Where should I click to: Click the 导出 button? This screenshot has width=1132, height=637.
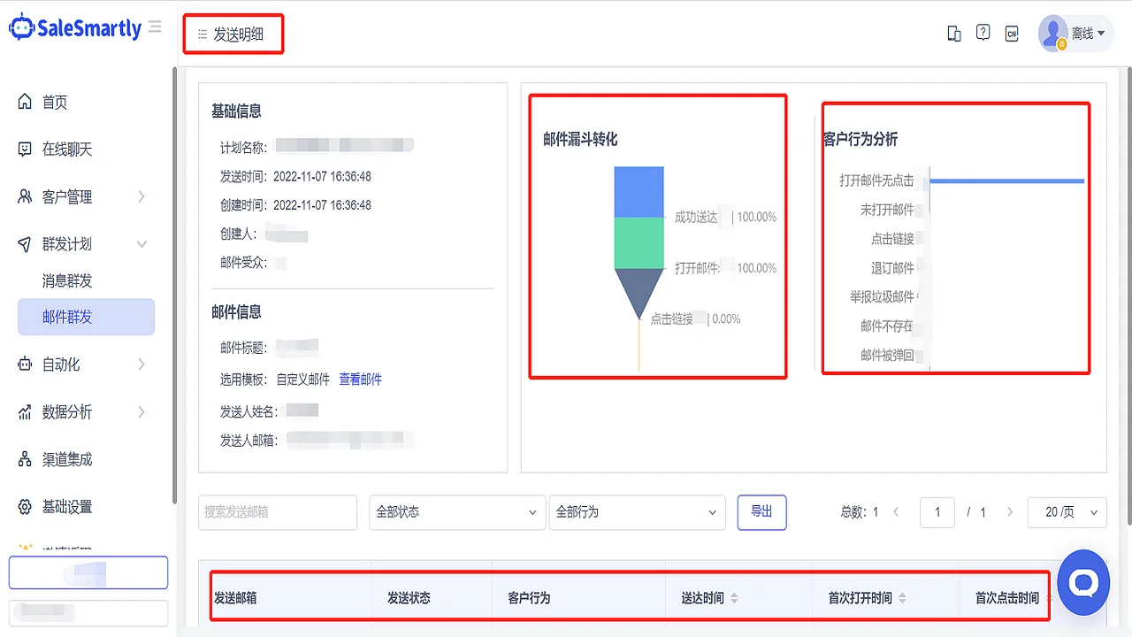761,512
